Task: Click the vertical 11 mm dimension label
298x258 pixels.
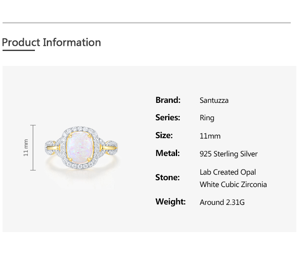Action: pos(26,147)
